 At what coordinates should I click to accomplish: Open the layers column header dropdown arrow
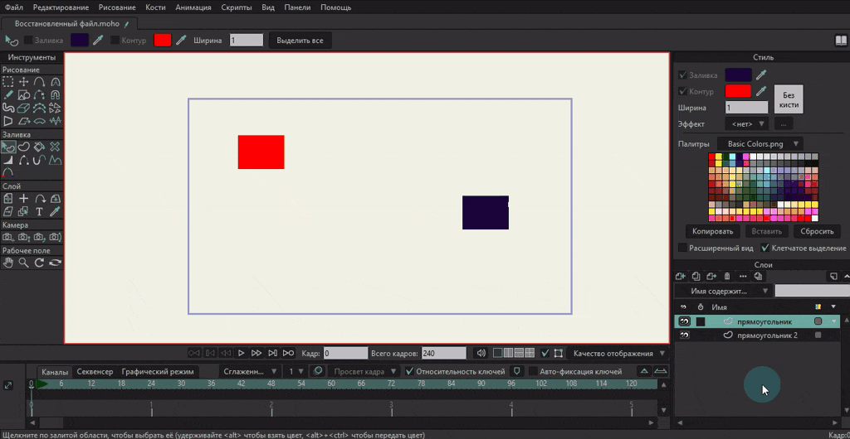pyautogui.click(x=833, y=306)
